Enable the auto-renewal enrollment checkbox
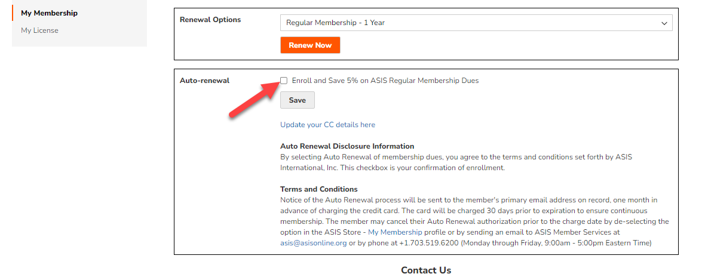This screenshot has height=280, width=705. tap(284, 81)
